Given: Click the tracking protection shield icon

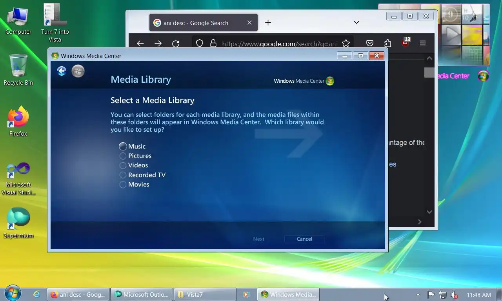Looking at the screenshot, I should coord(200,44).
